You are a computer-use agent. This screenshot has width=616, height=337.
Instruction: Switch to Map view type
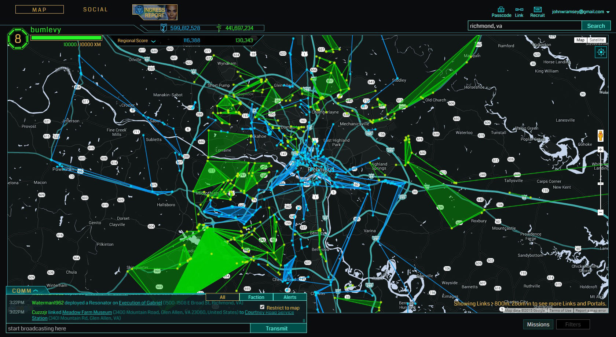click(580, 40)
